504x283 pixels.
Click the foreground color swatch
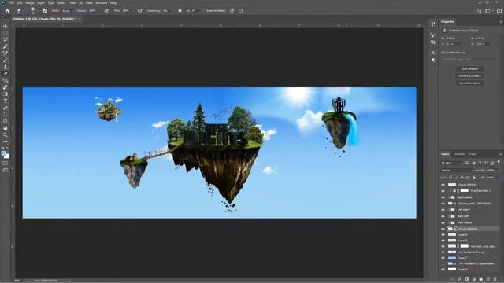(x=3, y=154)
